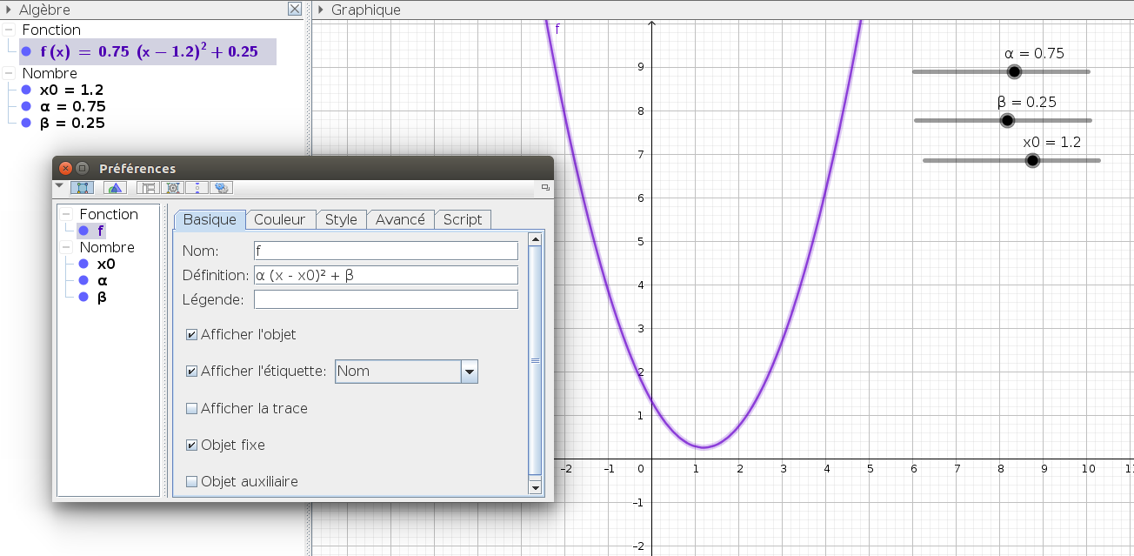Enable the "Afficher la trace" checkbox

point(191,408)
